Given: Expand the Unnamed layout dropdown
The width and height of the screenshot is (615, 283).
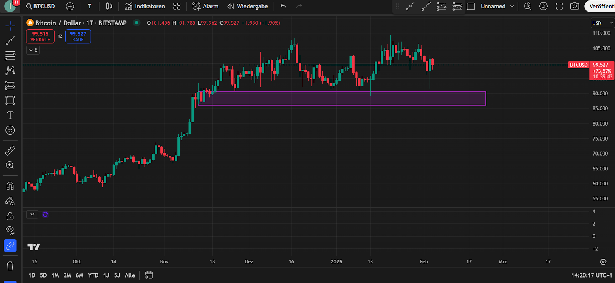Looking at the screenshot, I should [512, 6].
